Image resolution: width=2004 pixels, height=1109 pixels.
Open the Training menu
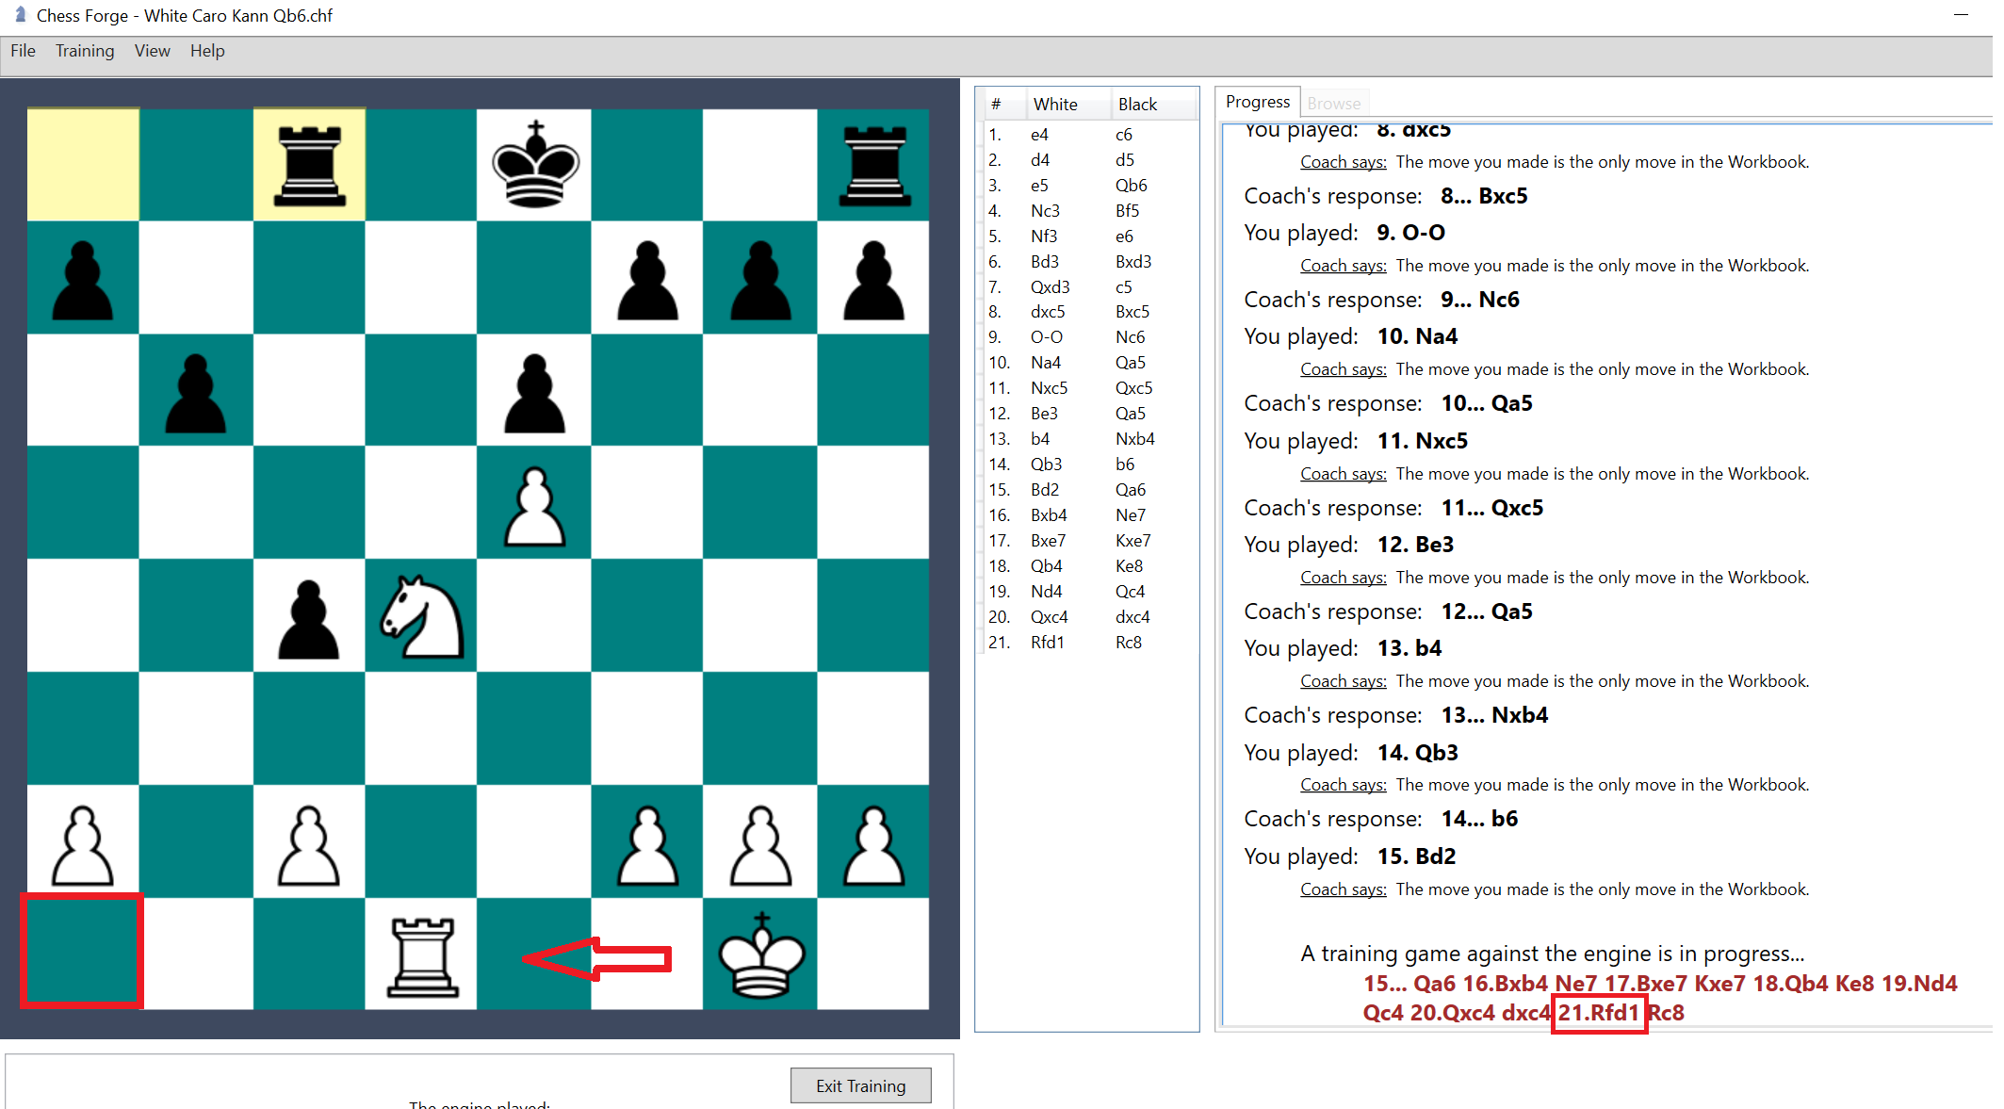click(x=84, y=51)
